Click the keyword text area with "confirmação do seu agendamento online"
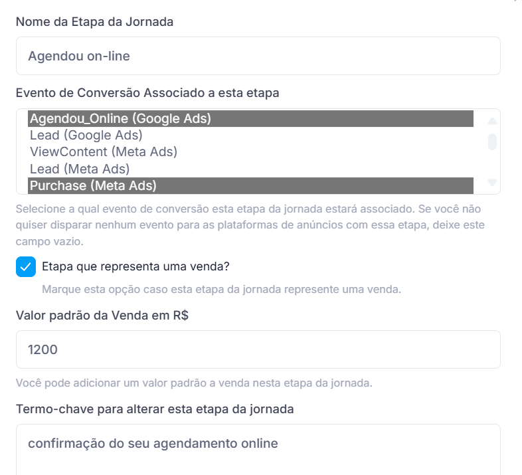Viewport: 522px width, 475px height. click(x=258, y=443)
